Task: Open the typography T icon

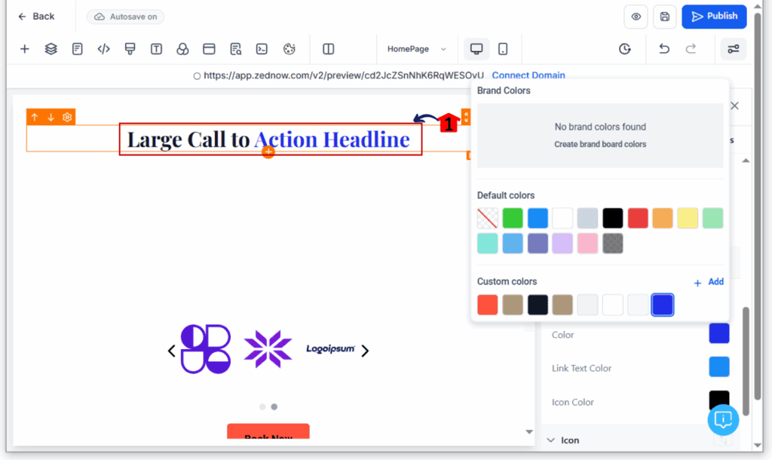Action: click(x=156, y=49)
